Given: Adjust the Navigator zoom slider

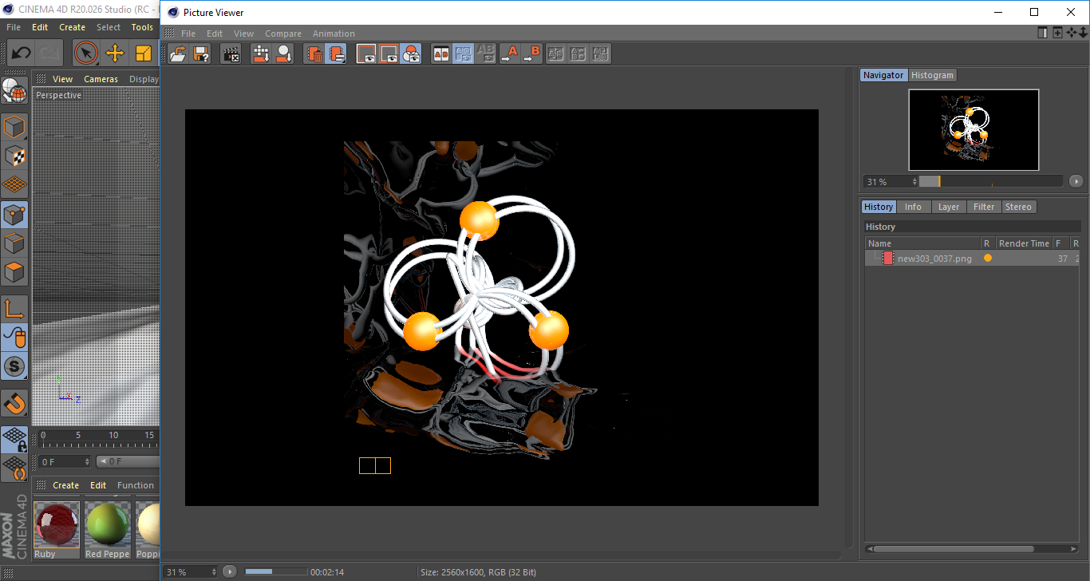Looking at the screenshot, I should [990, 181].
